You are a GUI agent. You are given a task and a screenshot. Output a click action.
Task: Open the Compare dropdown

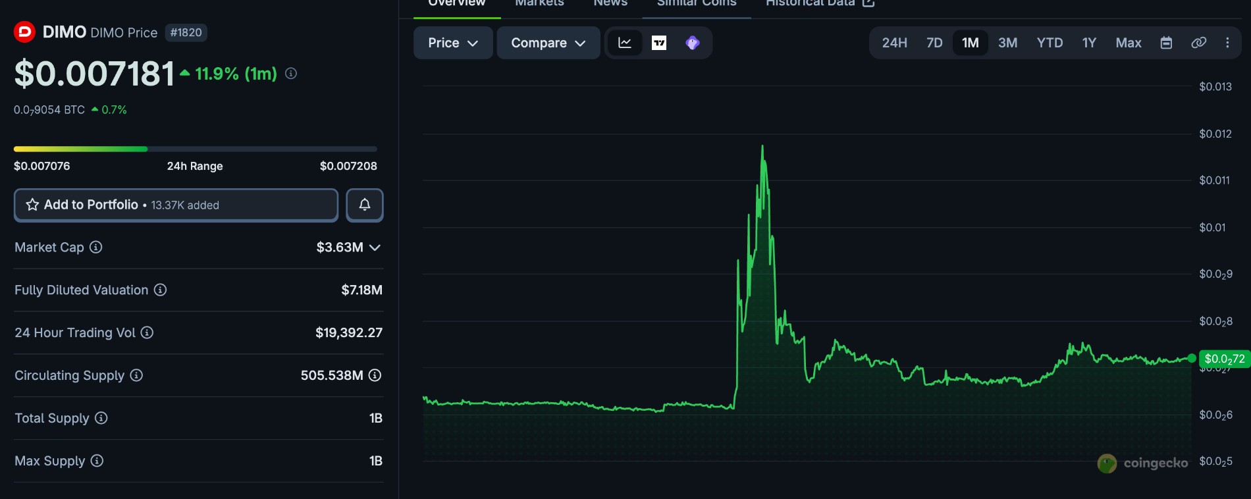548,43
